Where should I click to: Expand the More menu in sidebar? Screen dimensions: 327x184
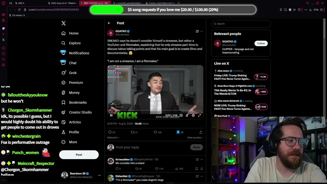click(69, 142)
